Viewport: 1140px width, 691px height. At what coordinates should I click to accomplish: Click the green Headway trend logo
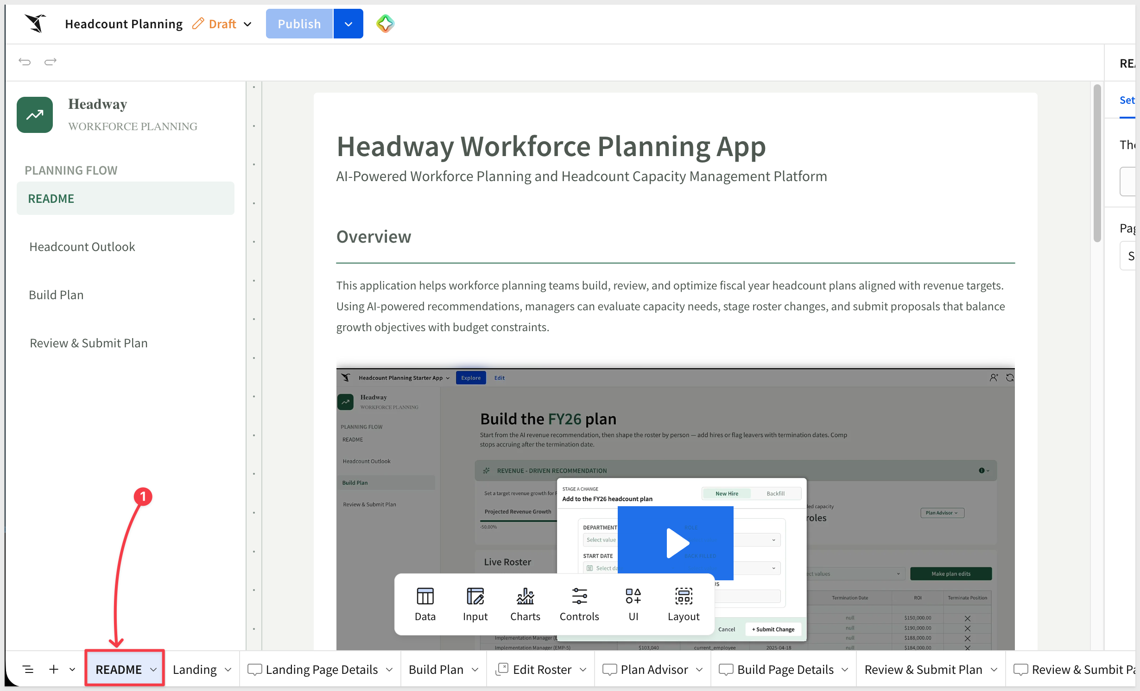coord(35,115)
